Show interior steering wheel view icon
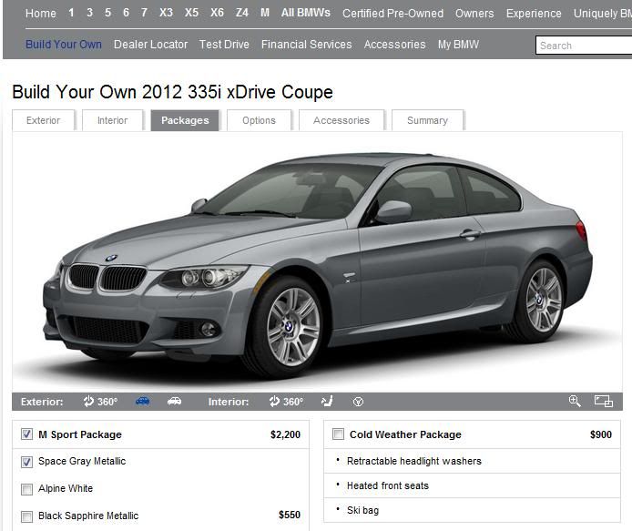 coord(358,402)
